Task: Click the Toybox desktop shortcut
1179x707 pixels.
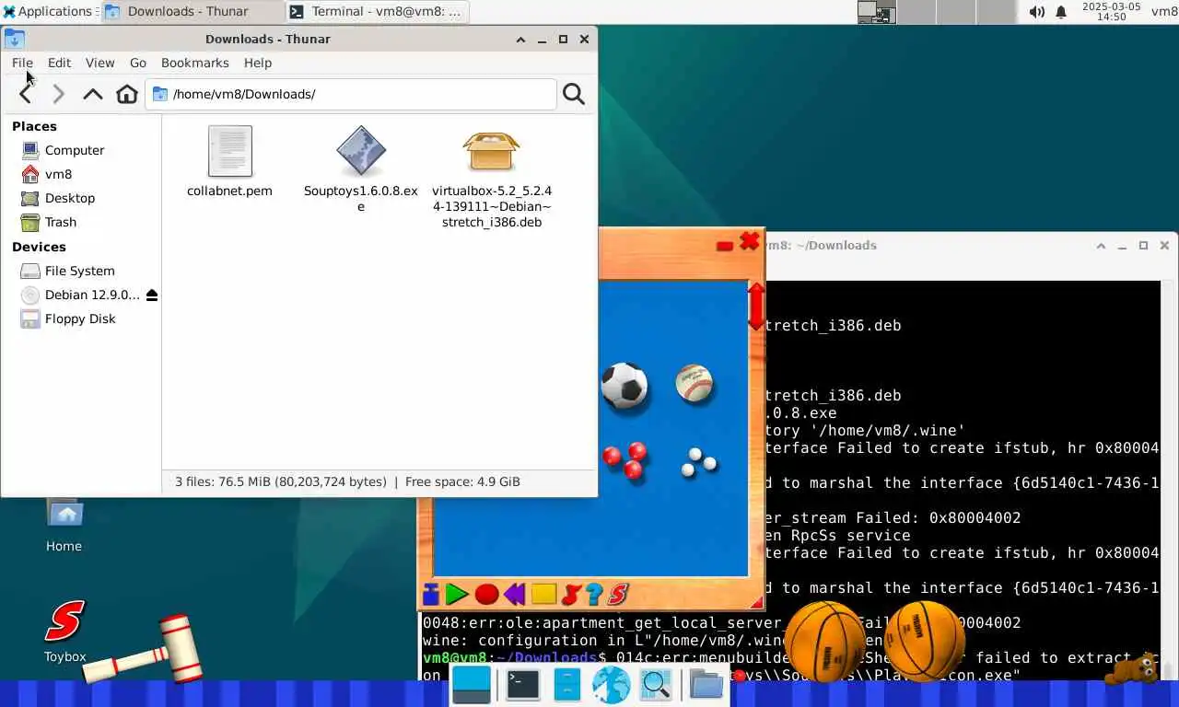Action: [64, 632]
